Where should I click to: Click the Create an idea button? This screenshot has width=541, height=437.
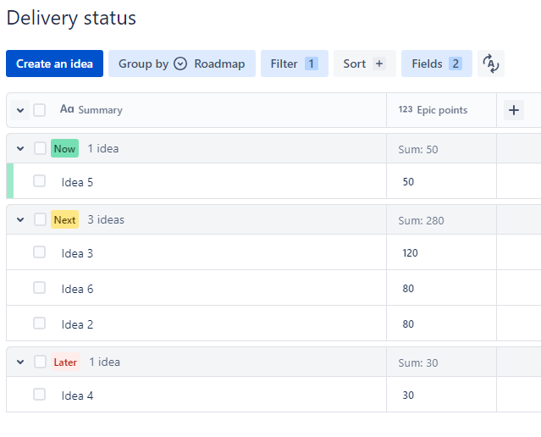(x=54, y=64)
